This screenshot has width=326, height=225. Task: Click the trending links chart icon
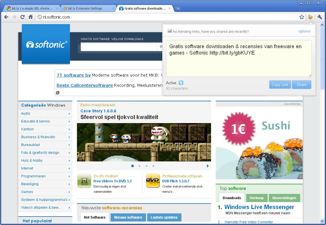click(170, 31)
